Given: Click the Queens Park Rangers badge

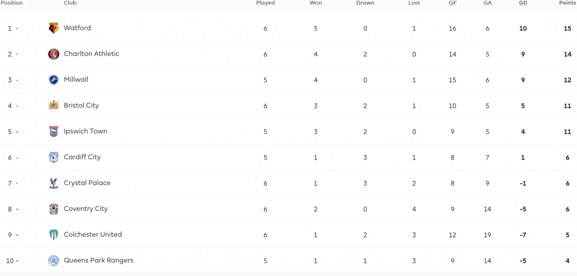Looking at the screenshot, I should (x=54, y=261).
